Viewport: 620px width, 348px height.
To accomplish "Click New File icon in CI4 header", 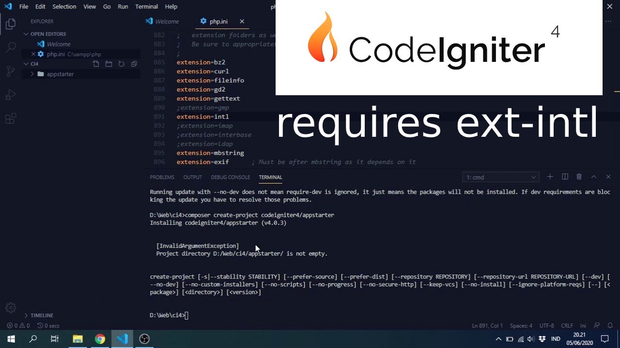I will [96, 64].
